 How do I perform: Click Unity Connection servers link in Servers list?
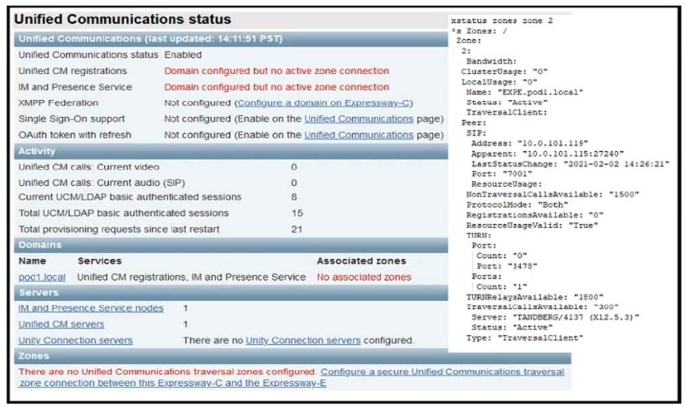point(75,340)
